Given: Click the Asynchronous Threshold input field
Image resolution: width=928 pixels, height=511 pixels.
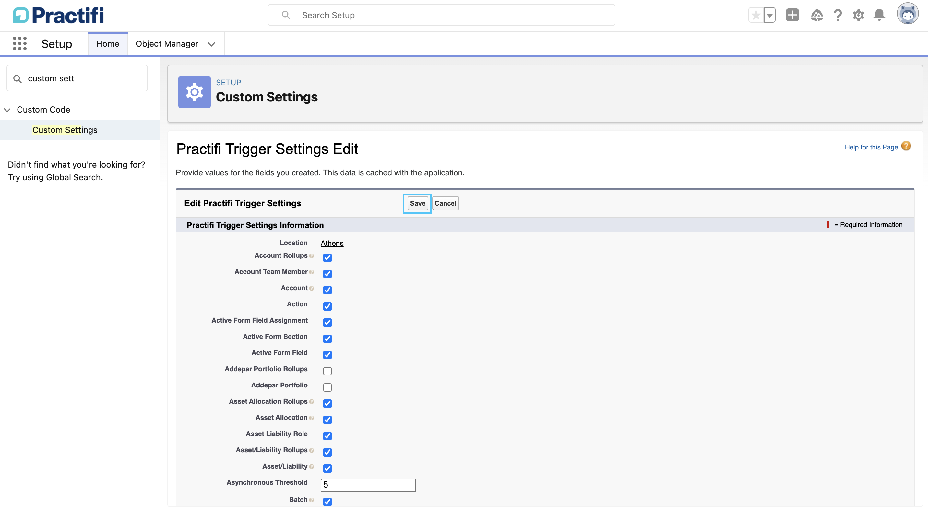Looking at the screenshot, I should click(x=368, y=485).
